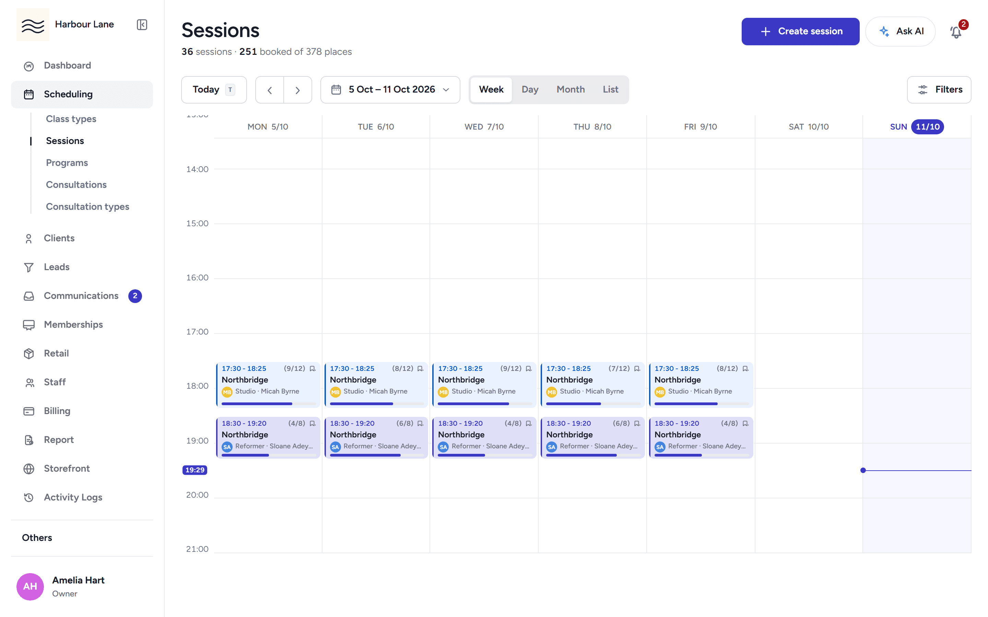
Task: Select the SUN 11/10 day header
Action: click(917, 127)
